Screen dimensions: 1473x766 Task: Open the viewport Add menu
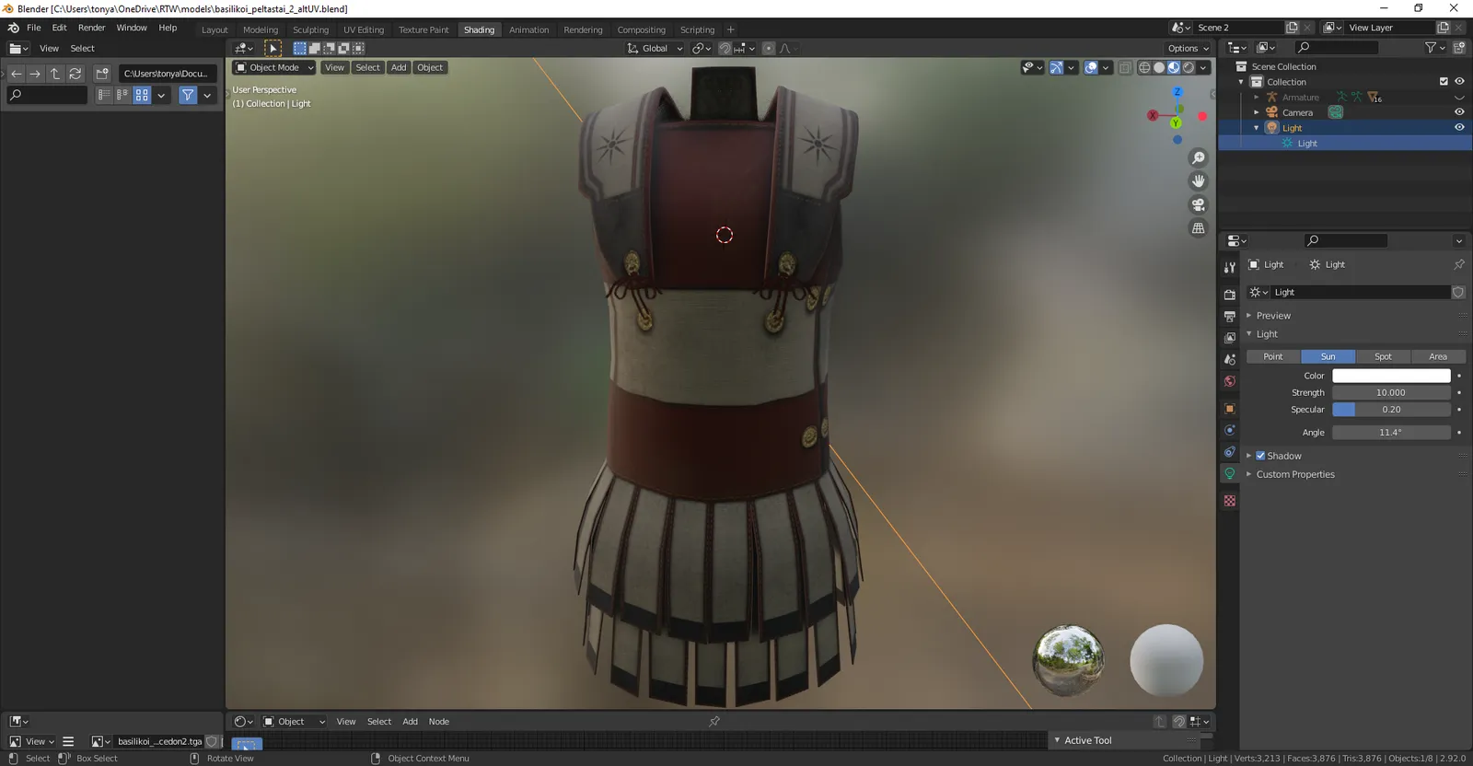pyautogui.click(x=399, y=67)
